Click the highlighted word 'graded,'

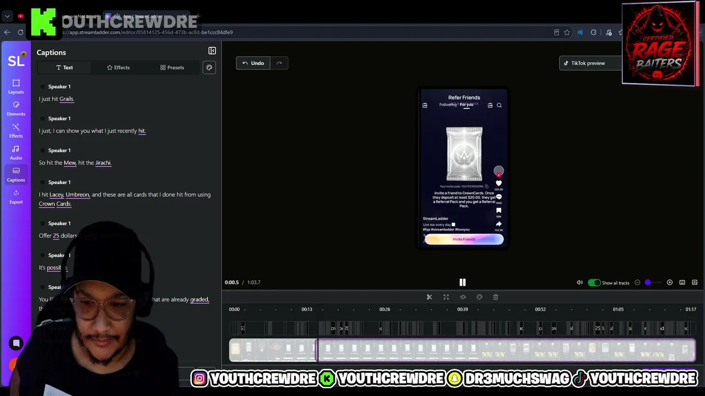pyautogui.click(x=199, y=300)
